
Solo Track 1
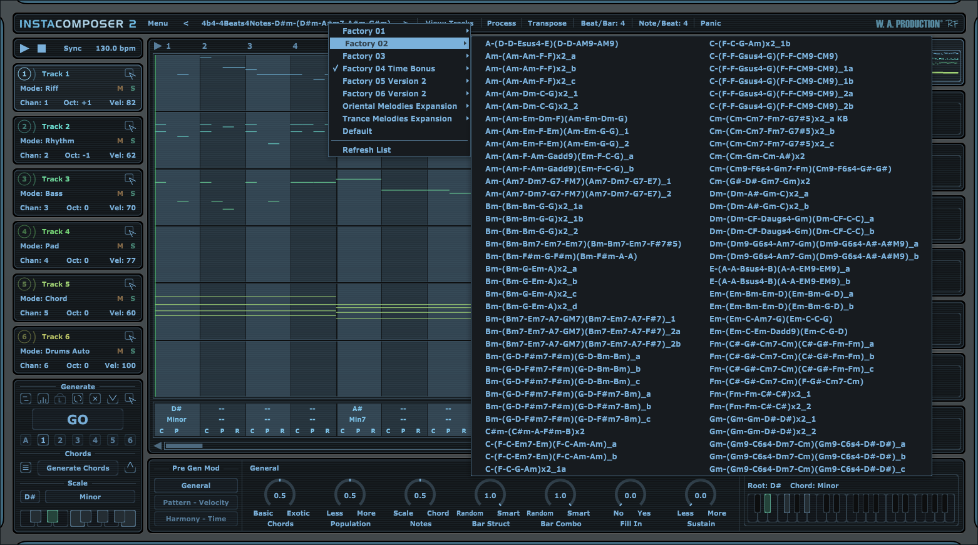(133, 88)
